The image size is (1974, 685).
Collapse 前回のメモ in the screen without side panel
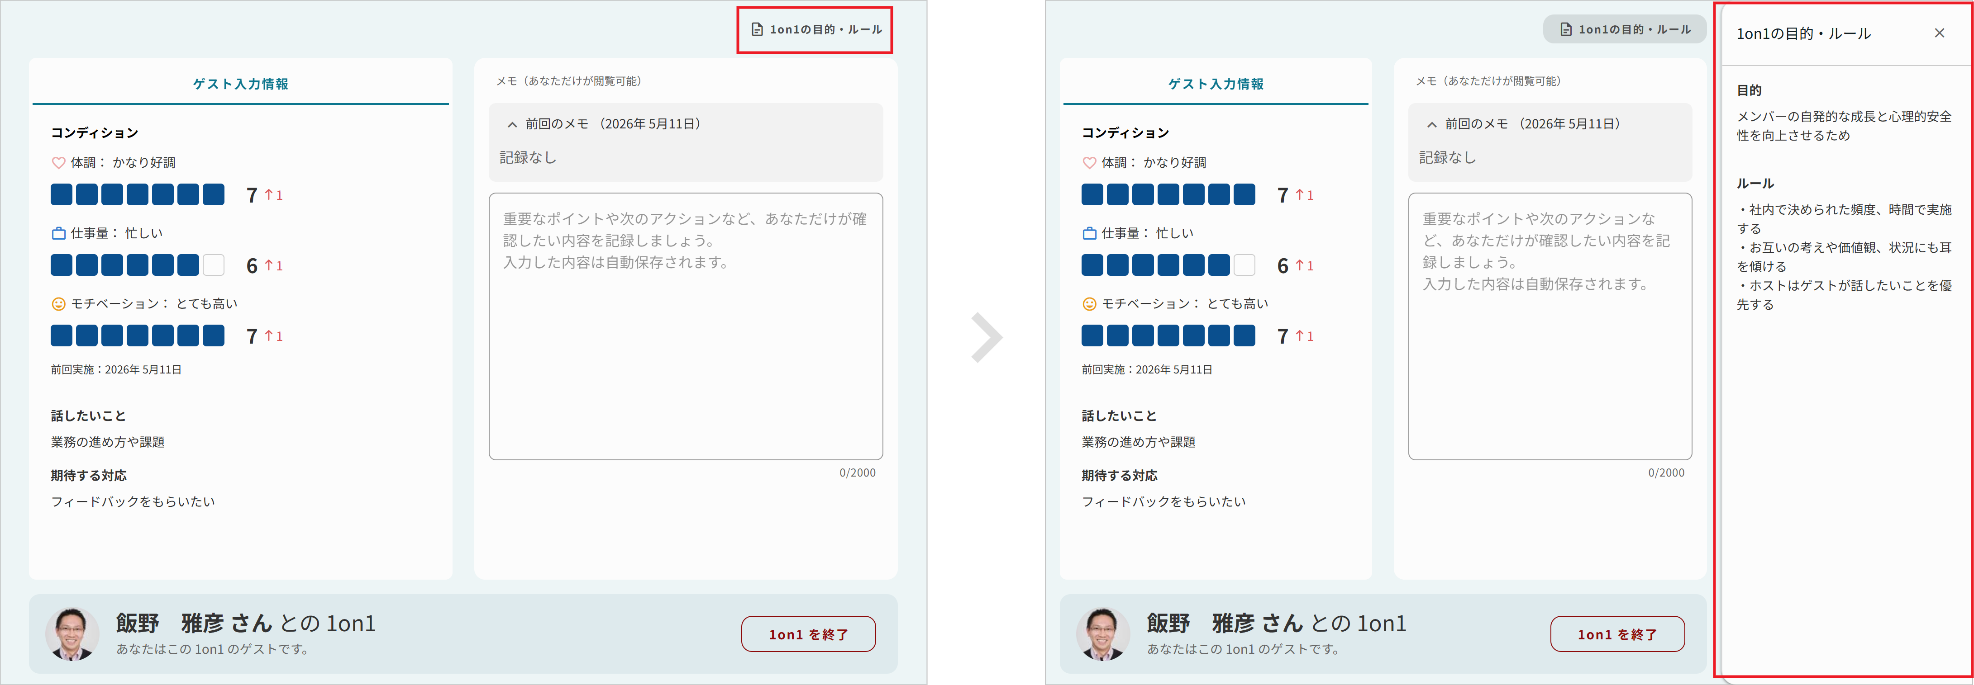click(x=513, y=124)
